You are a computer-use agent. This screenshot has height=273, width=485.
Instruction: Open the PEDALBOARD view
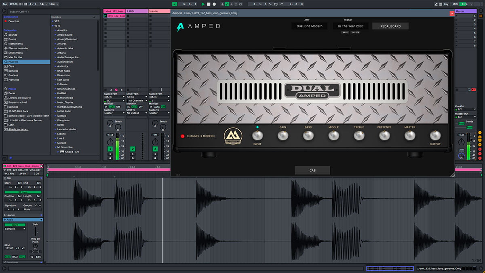tap(390, 26)
